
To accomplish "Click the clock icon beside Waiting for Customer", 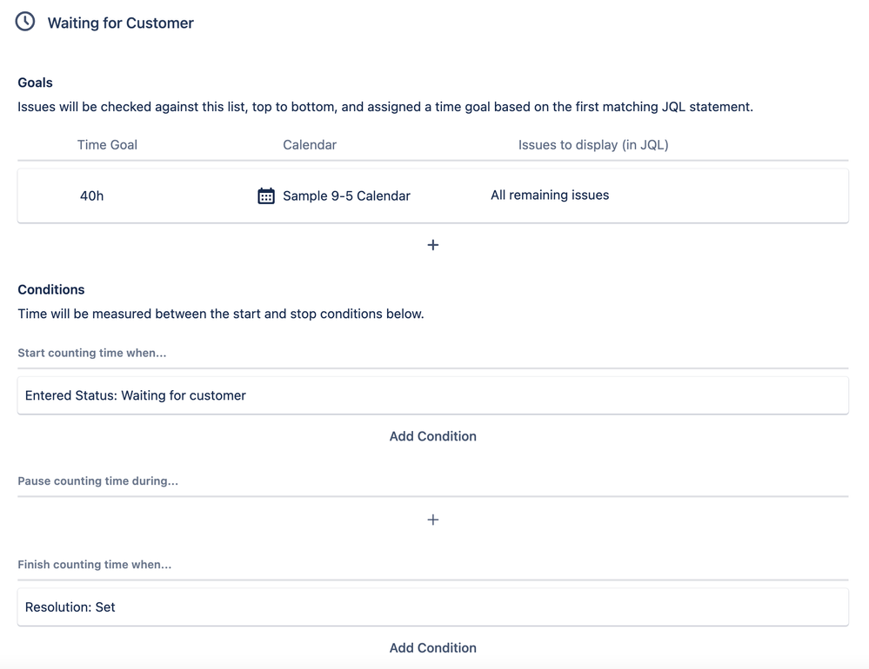I will click(25, 22).
